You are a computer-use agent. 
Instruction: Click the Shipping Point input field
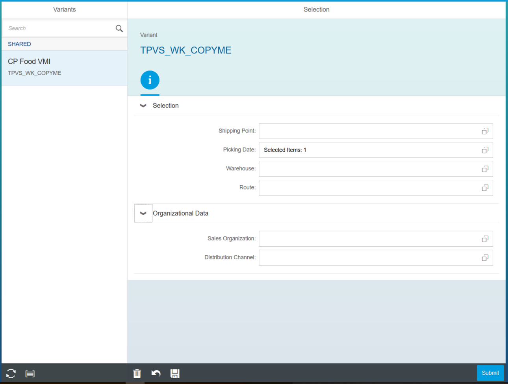[x=368, y=131]
